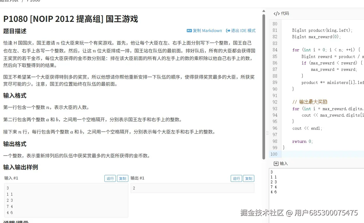The image size is (364, 223).
Task: Open the 题目列表 breadcrumb link
Action: pyautogui.click(x=10, y=1)
